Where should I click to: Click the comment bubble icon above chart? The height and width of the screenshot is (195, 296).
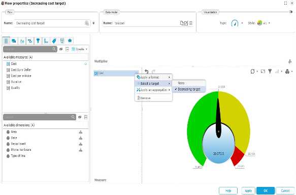click(x=263, y=72)
